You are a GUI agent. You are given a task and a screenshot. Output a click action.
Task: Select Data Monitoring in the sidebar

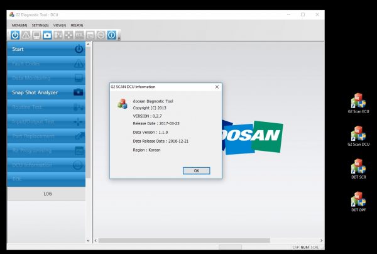[46, 78]
